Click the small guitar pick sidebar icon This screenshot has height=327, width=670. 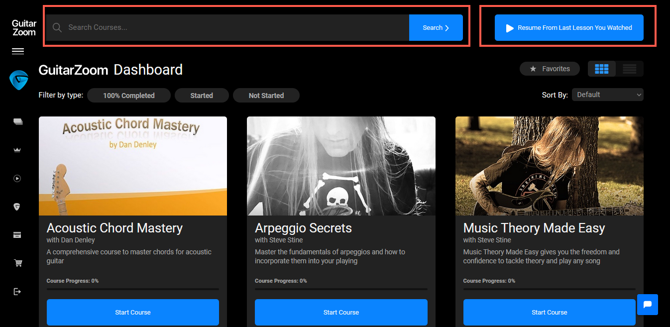(17, 207)
